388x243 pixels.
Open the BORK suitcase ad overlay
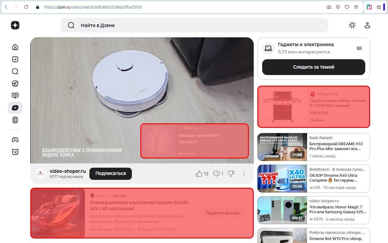coord(194,141)
